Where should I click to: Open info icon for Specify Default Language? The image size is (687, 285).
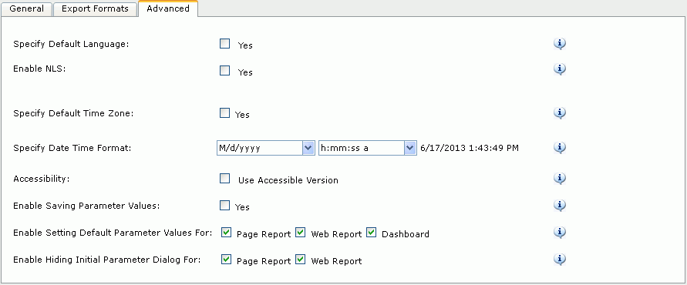[560, 44]
